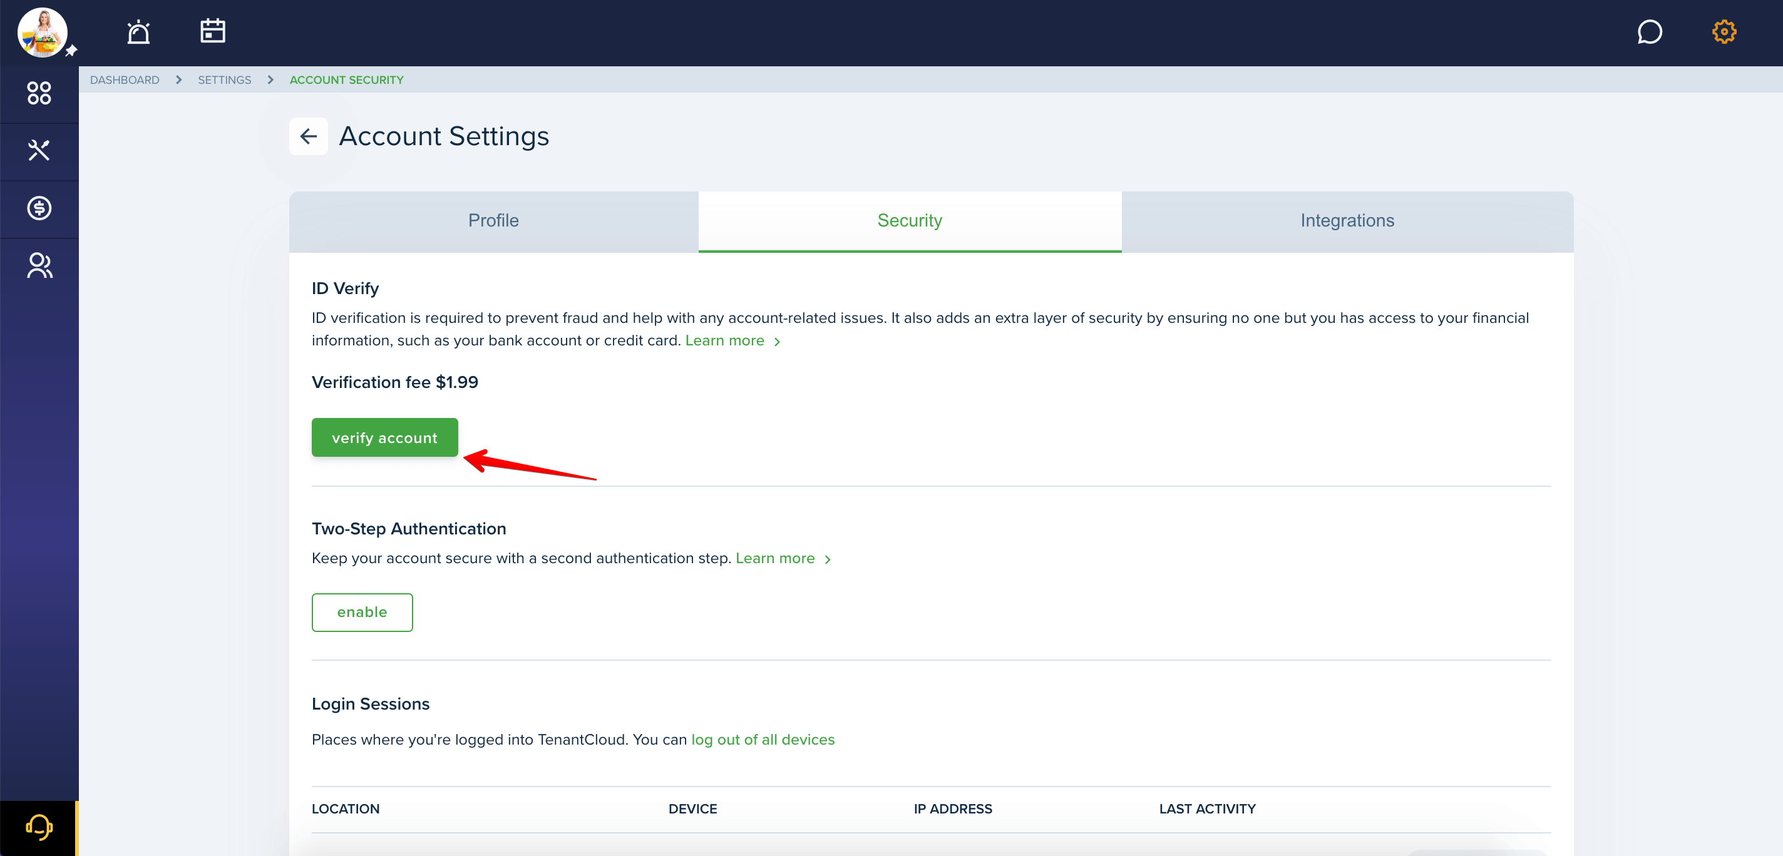Open the contacts people icon in sidebar

[x=39, y=266]
